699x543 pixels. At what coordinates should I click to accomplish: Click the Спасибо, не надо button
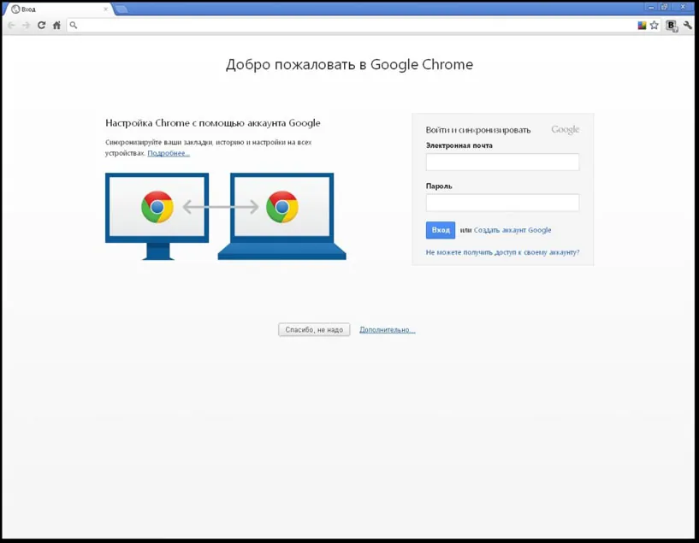[x=314, y=329]
